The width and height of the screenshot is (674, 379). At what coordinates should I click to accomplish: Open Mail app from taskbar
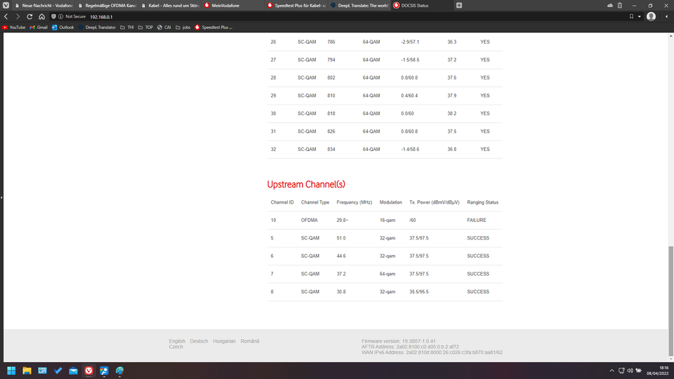pyautogui.click(x=73, y=370)
